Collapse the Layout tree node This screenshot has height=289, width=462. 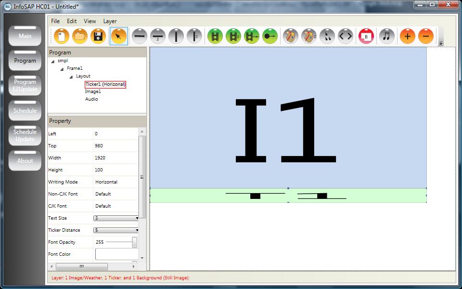coord(71,77)
